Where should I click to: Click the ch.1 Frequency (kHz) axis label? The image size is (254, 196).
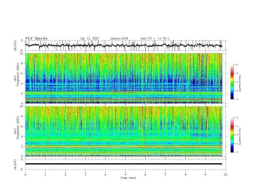(17, 74)
